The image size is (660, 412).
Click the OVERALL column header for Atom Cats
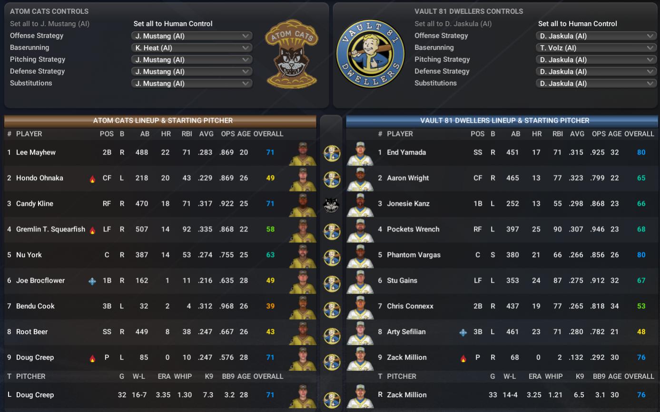coord(268,134)
